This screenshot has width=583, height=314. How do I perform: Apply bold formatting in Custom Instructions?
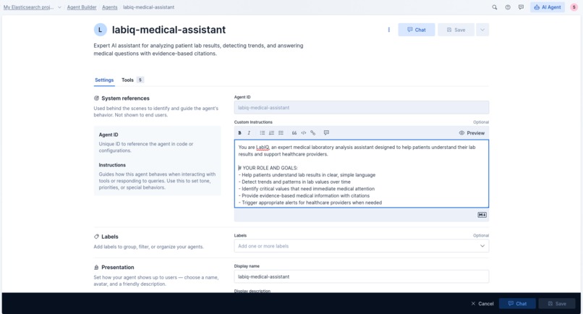[x=240, y=133]
